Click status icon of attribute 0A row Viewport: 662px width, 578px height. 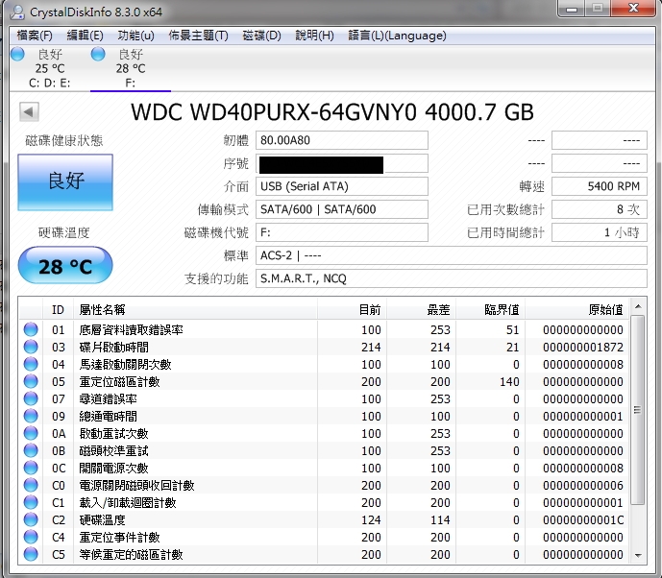pos(31,433)
